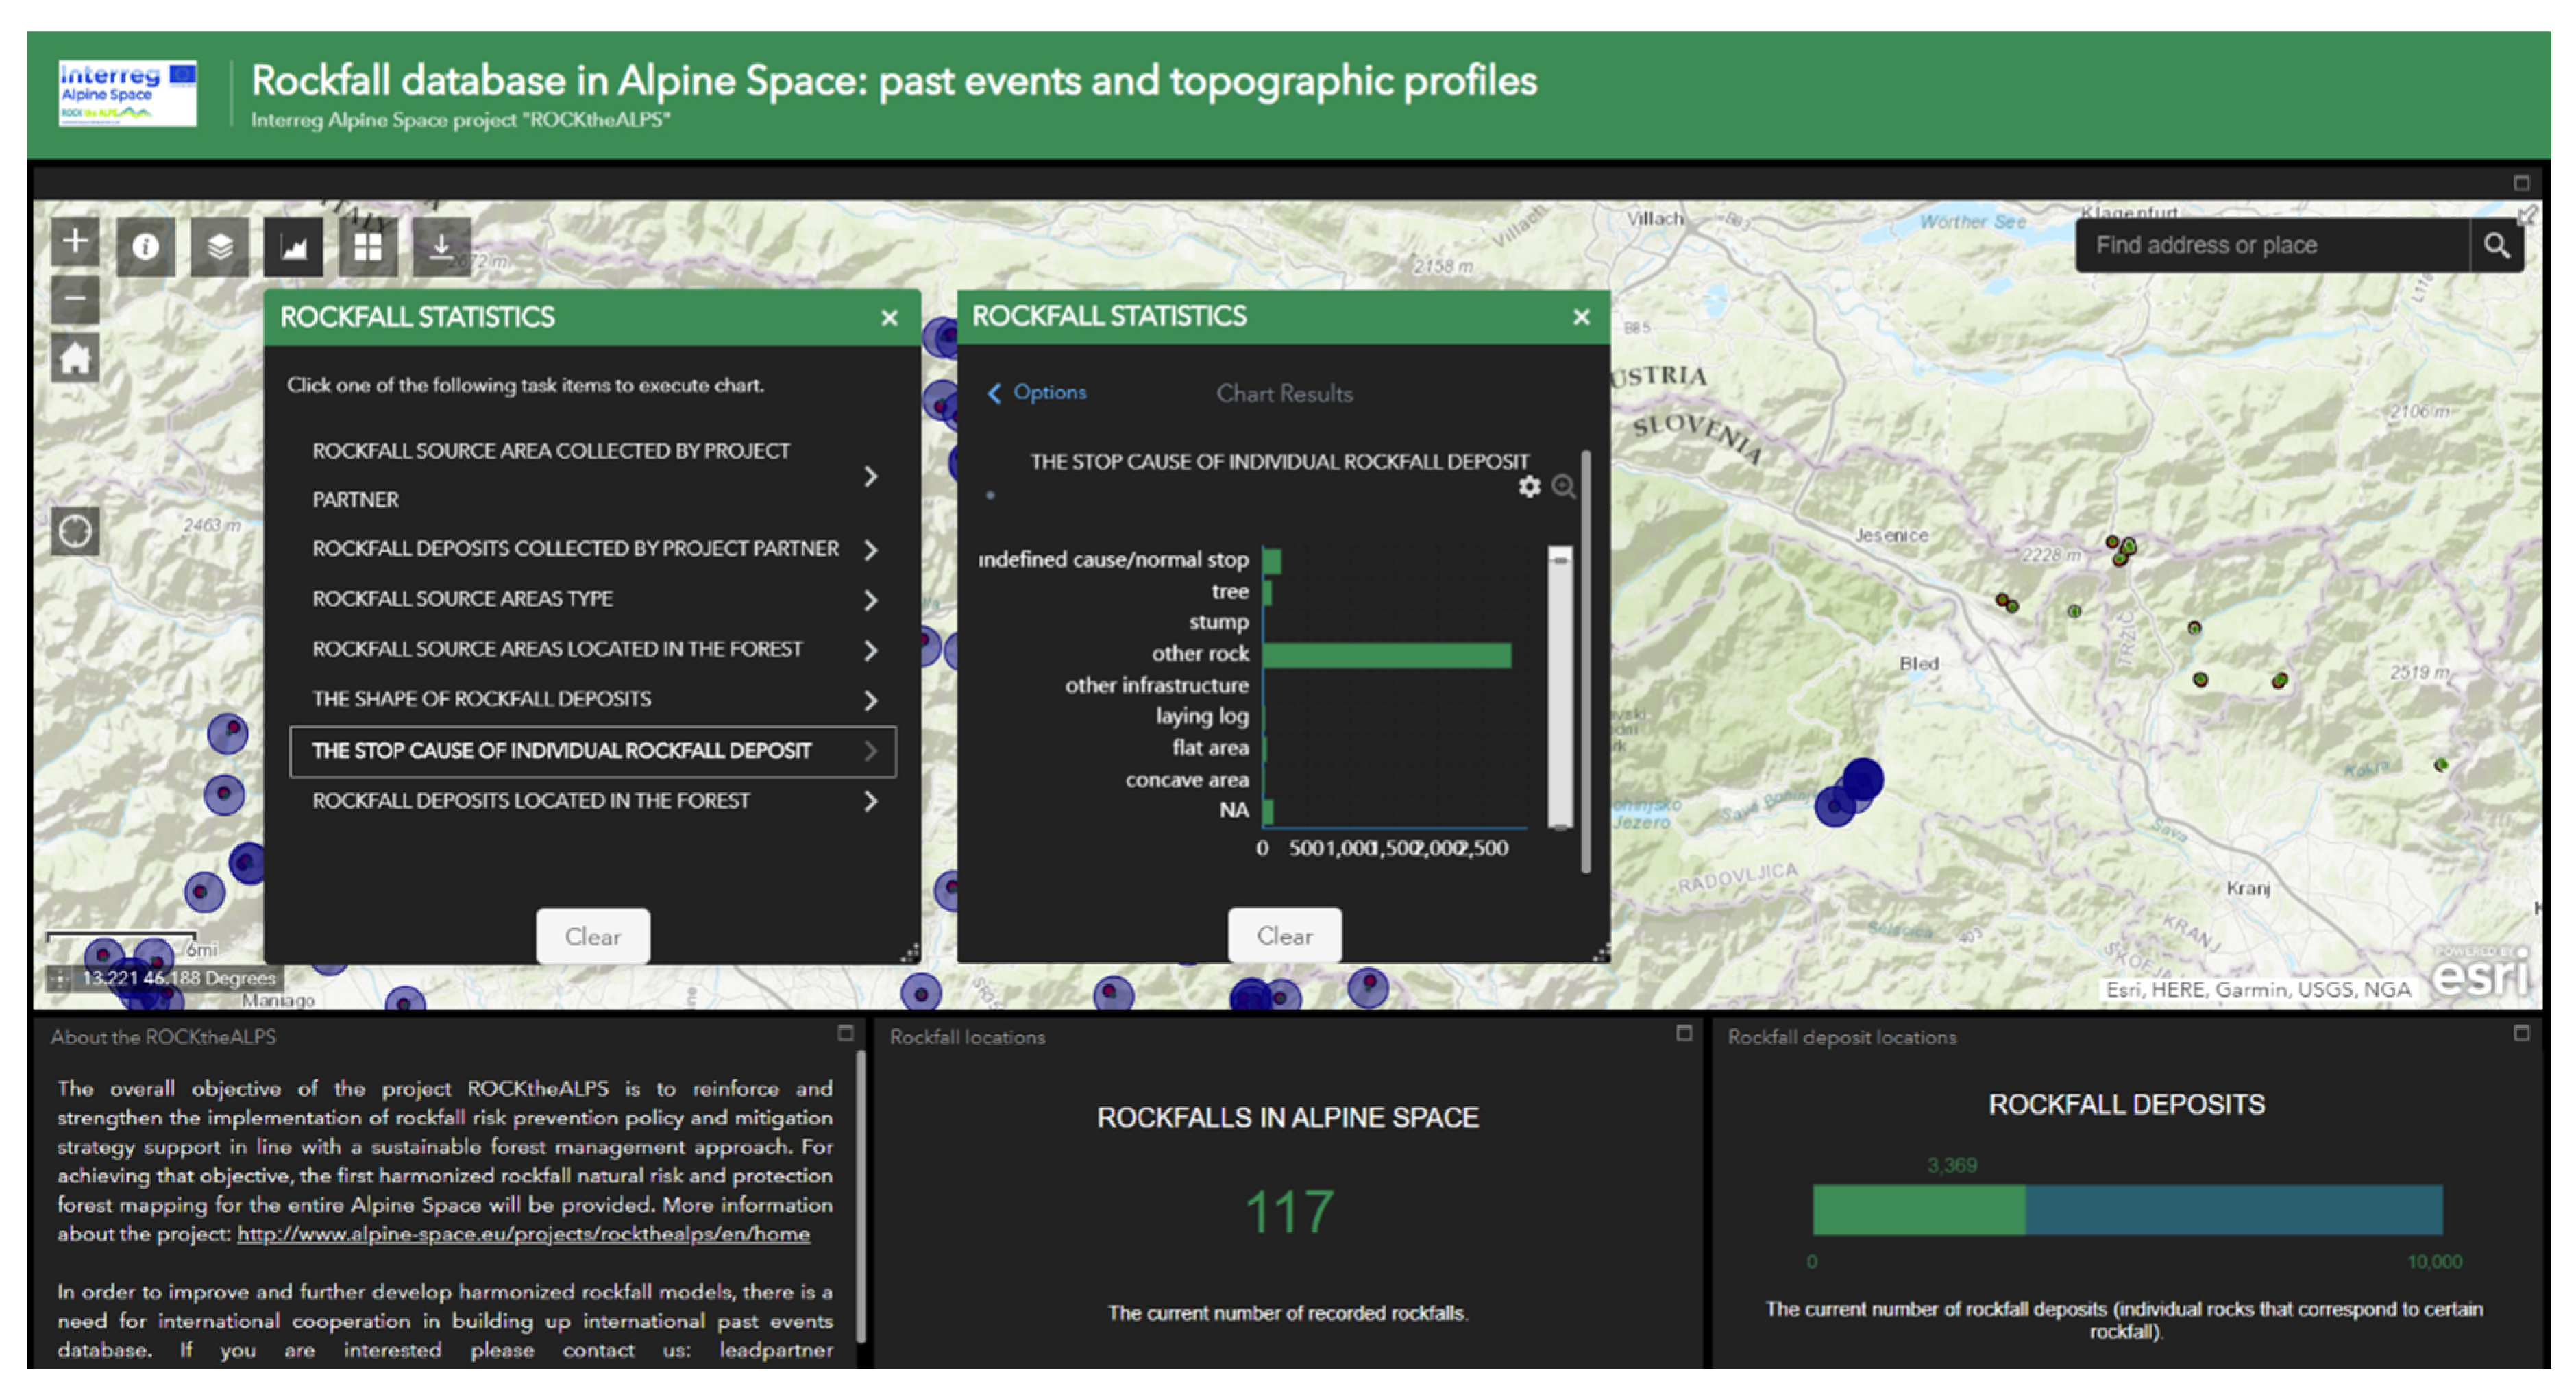Image resolution: width=2576 pixels, height=1399 pixels.
Task: Expand Rockfall Source Areas Located in Forest
Action: coord(592,649)
